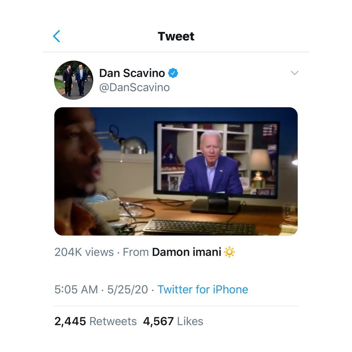Click the 5:05 AM timestamp
352x352 pixels.
[x=76, y=289]
